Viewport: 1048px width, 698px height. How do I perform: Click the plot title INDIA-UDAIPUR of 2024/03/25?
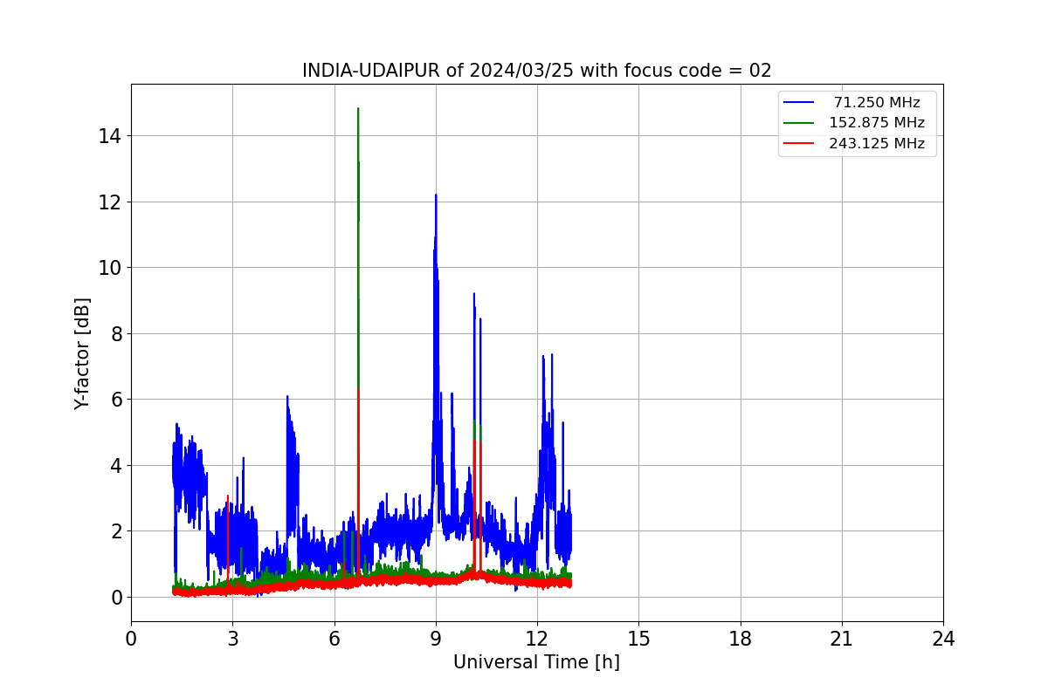coord(536,71)
